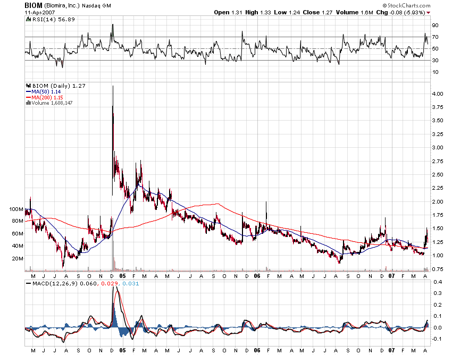Screen dimensions: 452x355
Task: Click the 05 year marker under price chart
Action: [122, 276]
